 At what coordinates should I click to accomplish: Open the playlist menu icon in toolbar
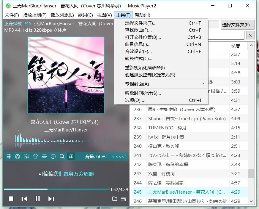click(x=9, y=156)
